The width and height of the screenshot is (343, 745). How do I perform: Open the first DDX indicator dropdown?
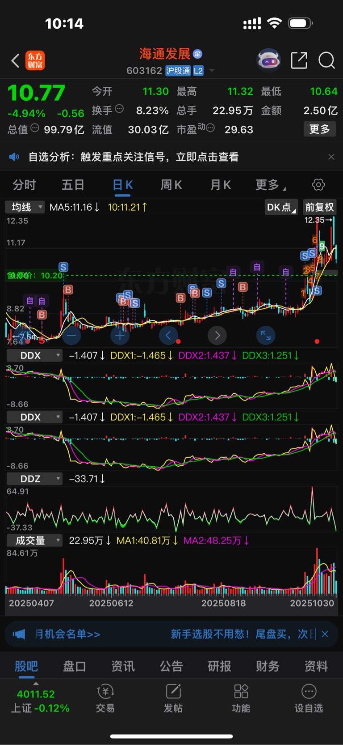pyautogui.click(x=34, y=355)
